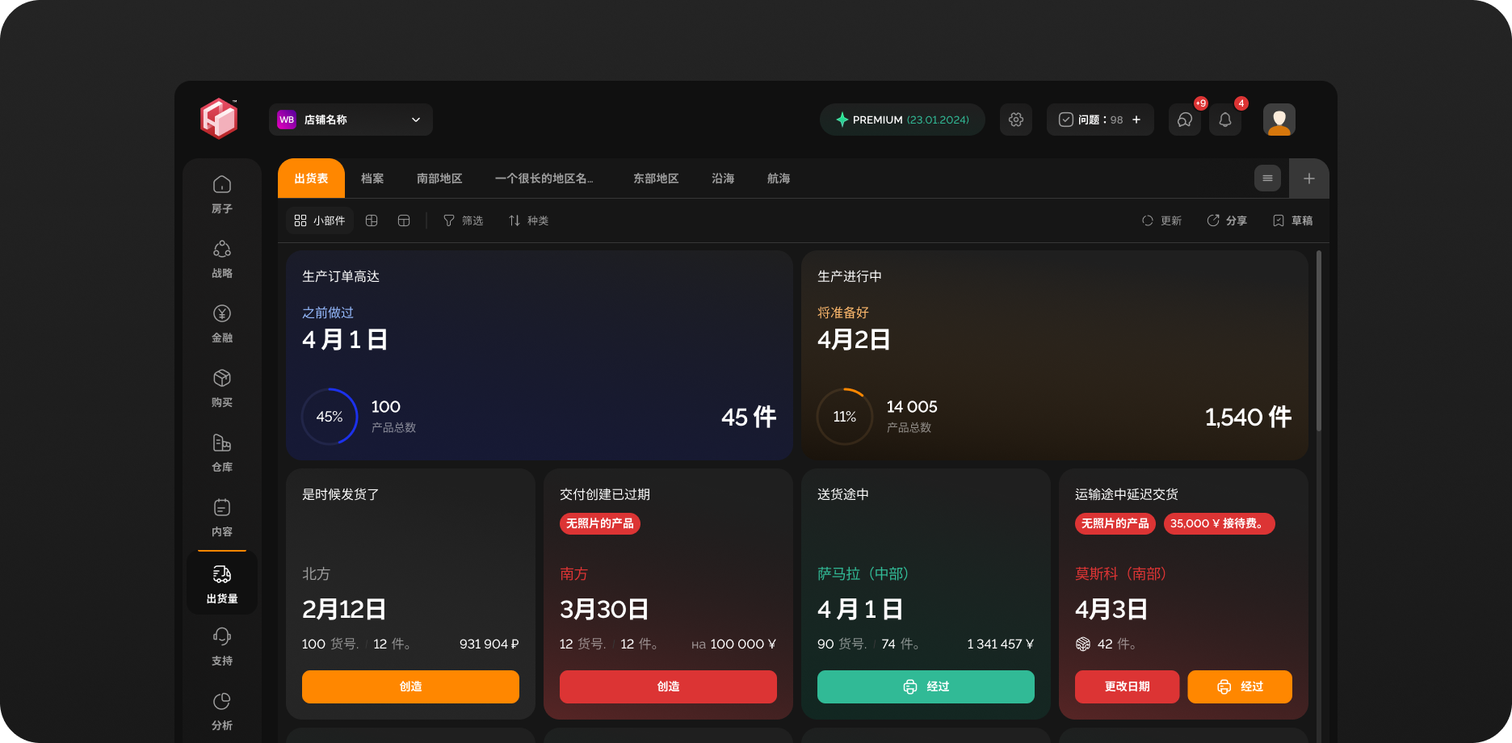
Task: Switch to grid layout view icon
Action: [x=372, y=220]
